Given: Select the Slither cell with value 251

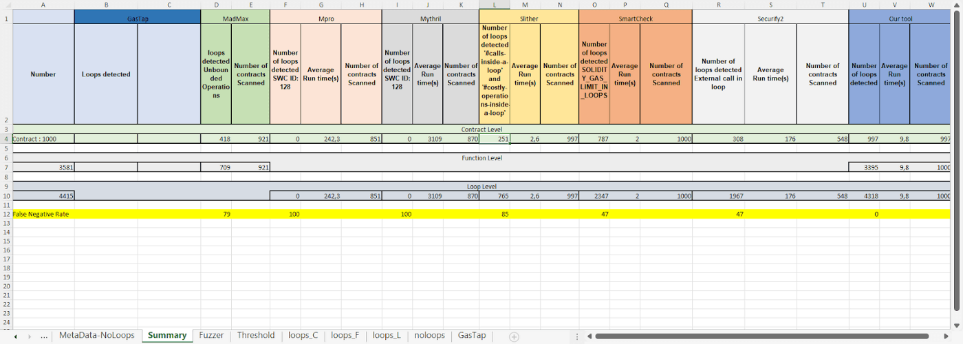Looking at the screenshot, I should 495,138.
